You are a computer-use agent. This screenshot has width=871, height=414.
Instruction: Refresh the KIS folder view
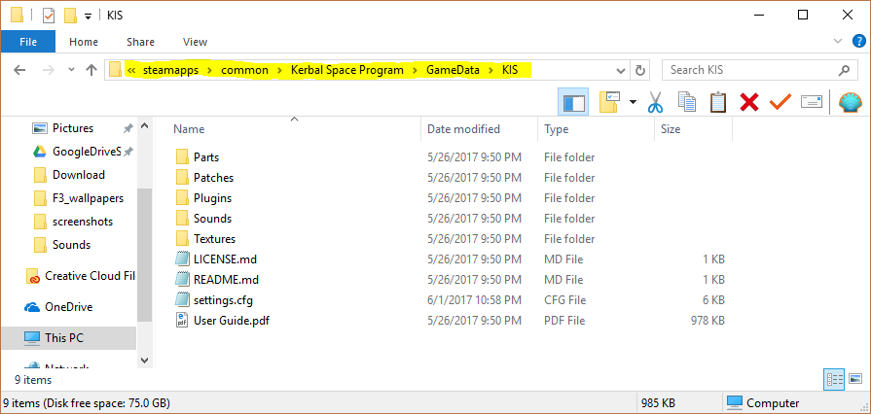(640, 71)
